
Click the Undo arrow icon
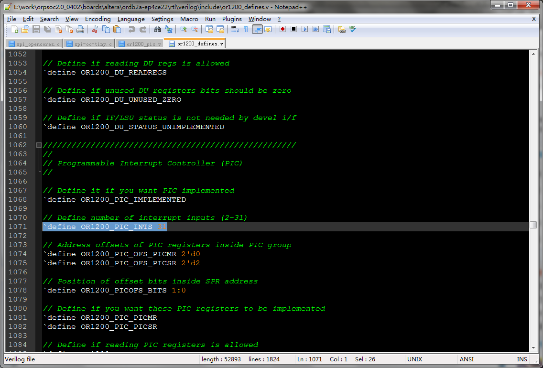coord(131,30)
